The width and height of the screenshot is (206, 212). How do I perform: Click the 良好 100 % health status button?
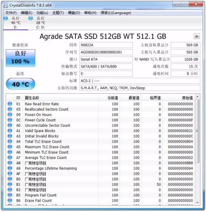21,58
